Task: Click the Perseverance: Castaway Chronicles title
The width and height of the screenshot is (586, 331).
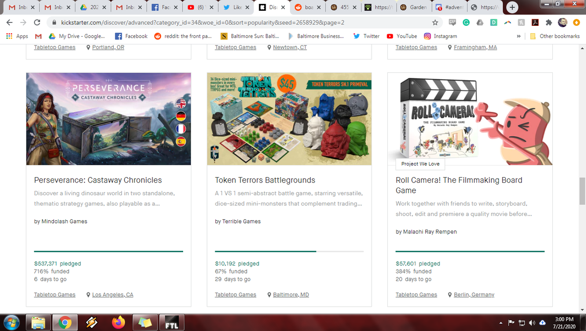Action: [98, 180]
